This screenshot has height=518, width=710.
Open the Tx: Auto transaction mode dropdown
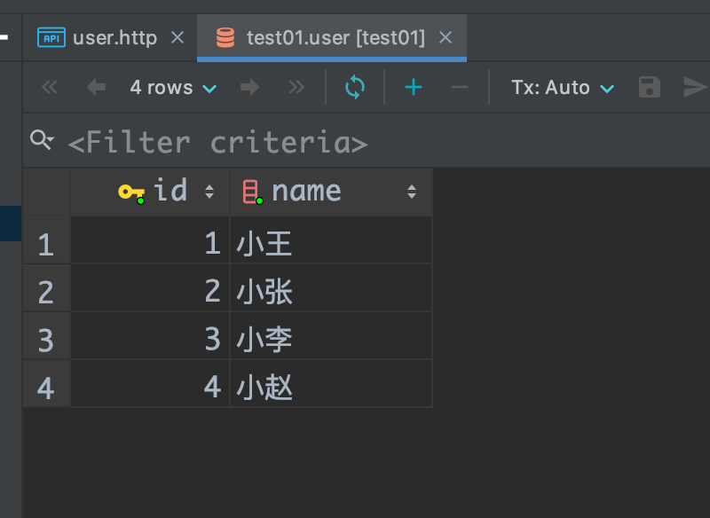click(563, 87)
